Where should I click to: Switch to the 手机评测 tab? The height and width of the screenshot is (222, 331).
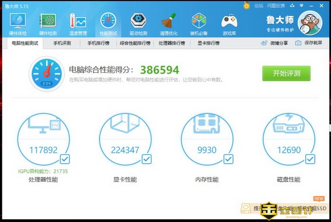(x=62, y=43)
